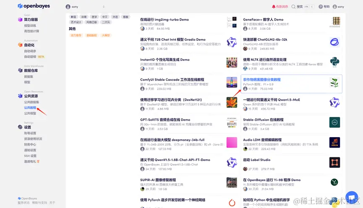Open 公共数据集 in sidebar
Screen dimensions: 363x208
tap(31, 102)
